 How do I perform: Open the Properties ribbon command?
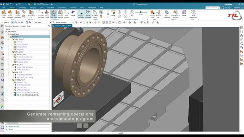coord(31,14)
